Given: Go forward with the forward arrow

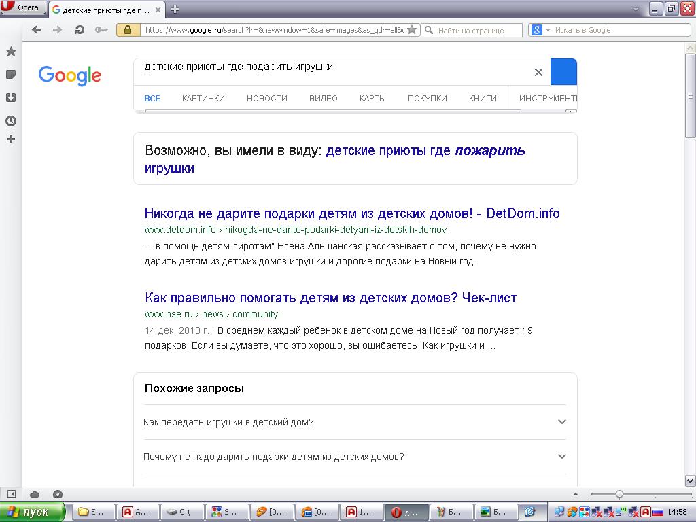Looking at the screenshot, I should (57, 30).
